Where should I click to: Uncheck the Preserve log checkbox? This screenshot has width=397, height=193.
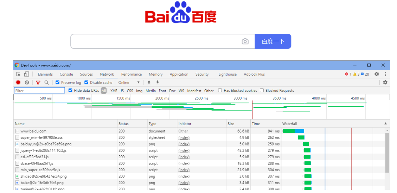click(x=57, y=83)
